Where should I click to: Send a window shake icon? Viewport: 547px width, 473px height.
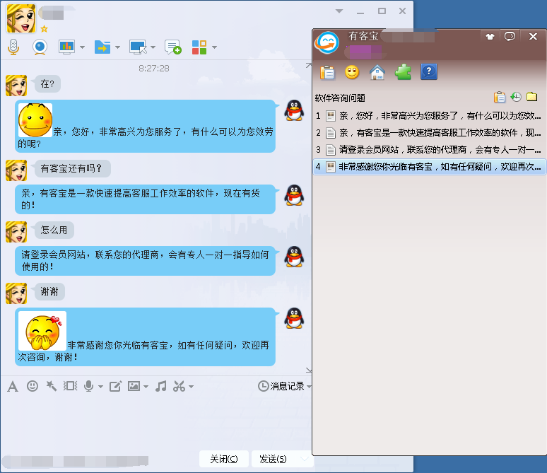[x=70, y=386]
